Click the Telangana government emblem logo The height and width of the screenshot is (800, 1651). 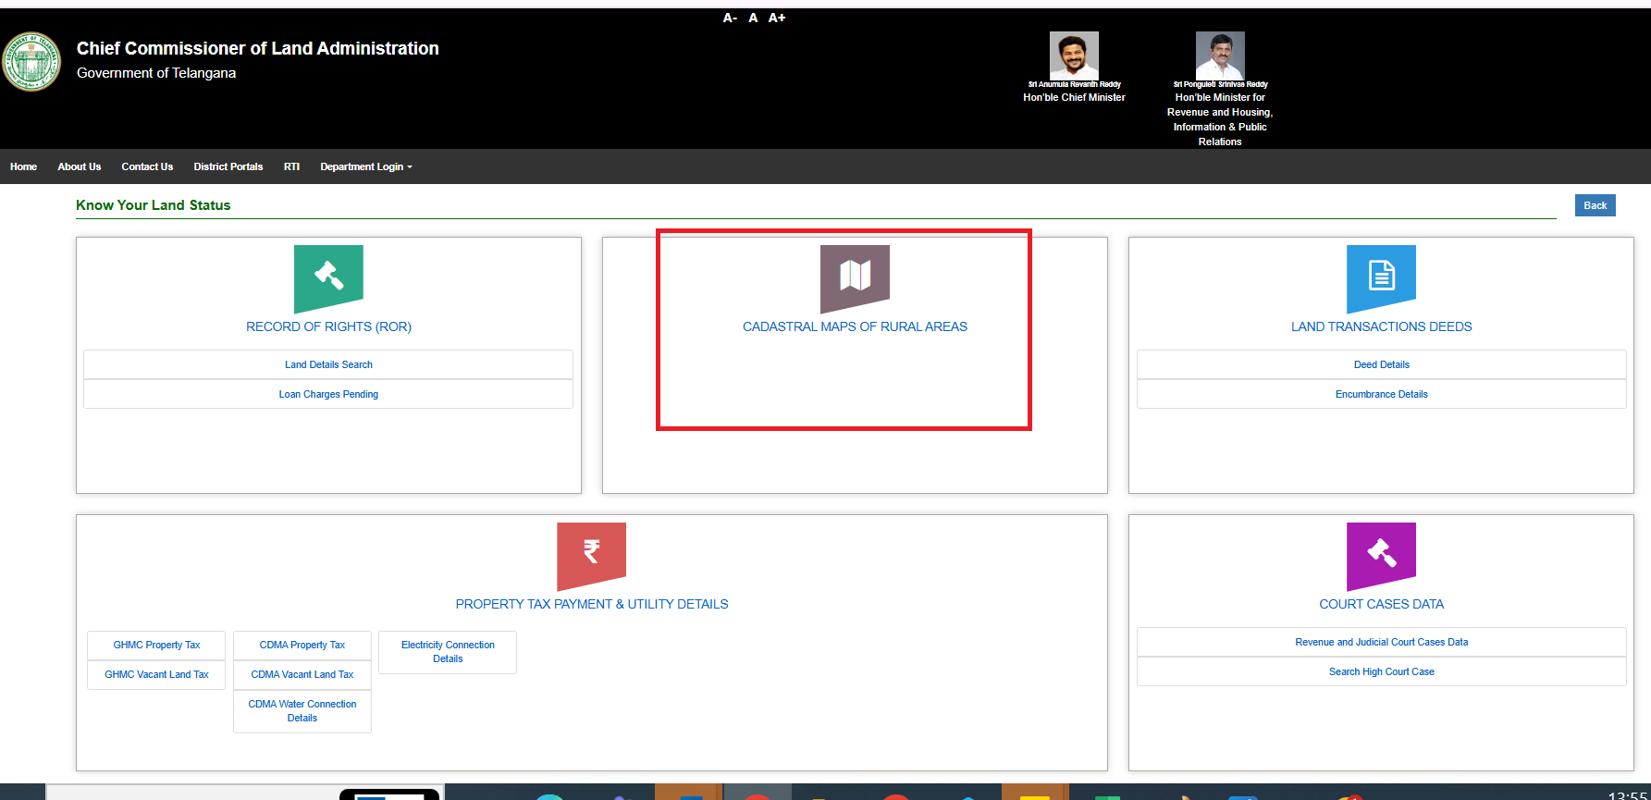(32, 62)
